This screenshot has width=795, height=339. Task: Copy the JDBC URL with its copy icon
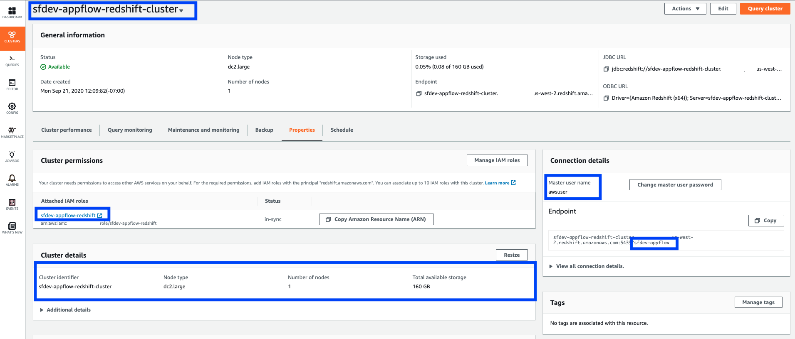(x=606, y=69)
